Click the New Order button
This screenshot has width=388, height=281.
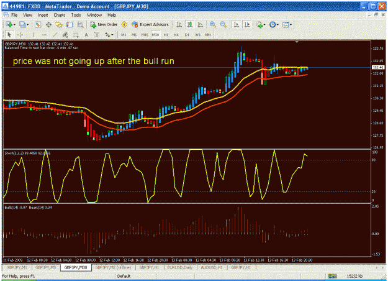[104, 24]
